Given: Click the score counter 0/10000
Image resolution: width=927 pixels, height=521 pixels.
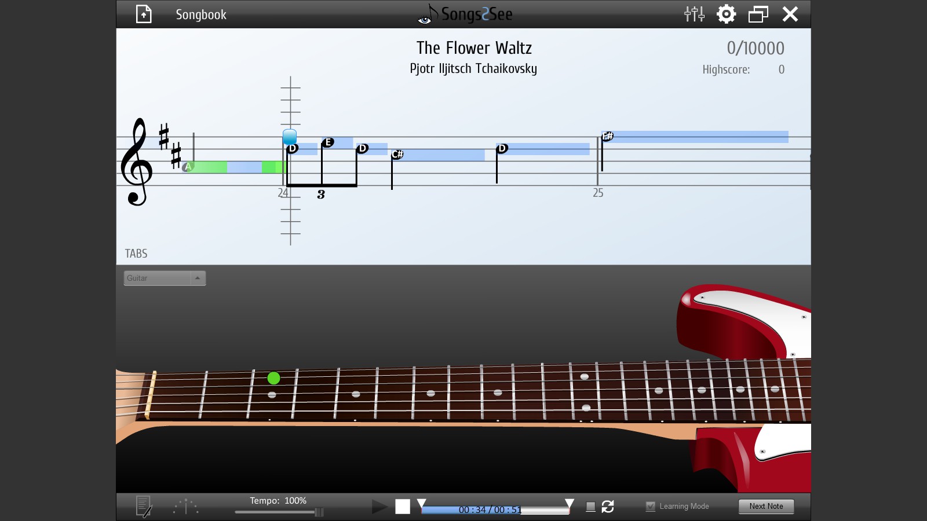Looking at the screenshot, I should click(756, 48).
